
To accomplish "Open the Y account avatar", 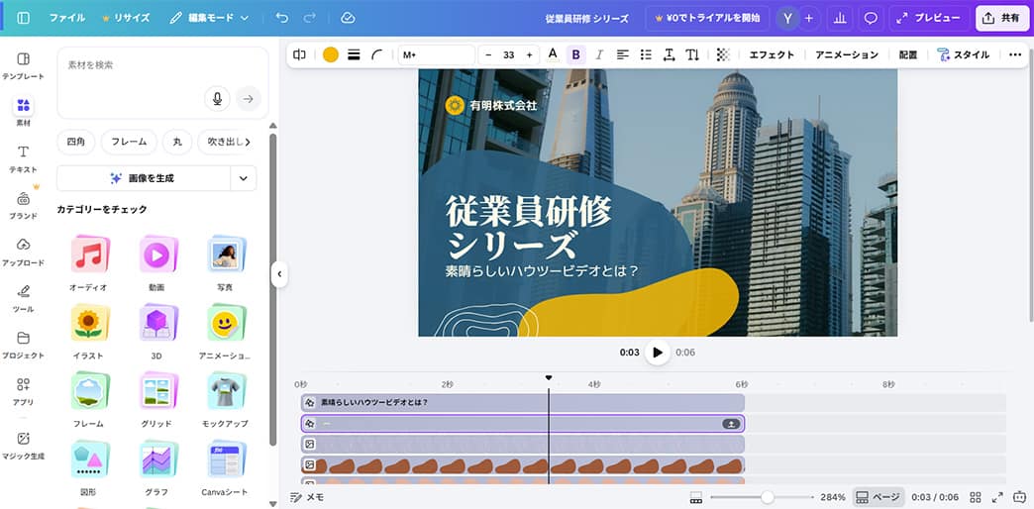I will pos(787,19).
